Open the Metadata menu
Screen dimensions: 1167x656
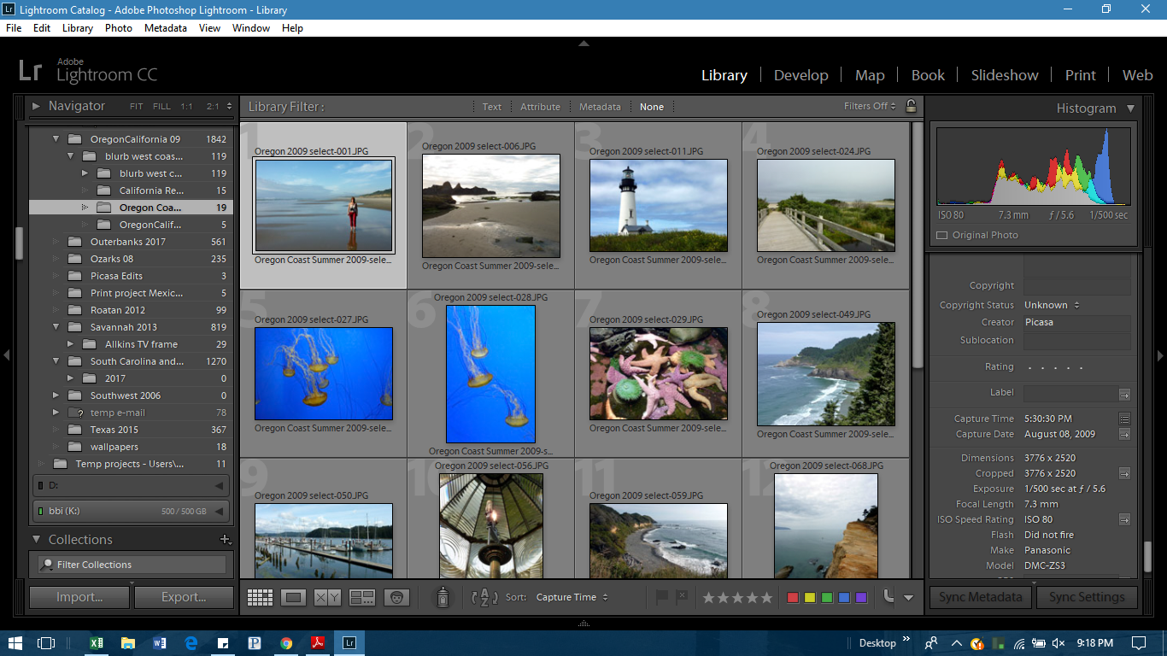point(165,28)
